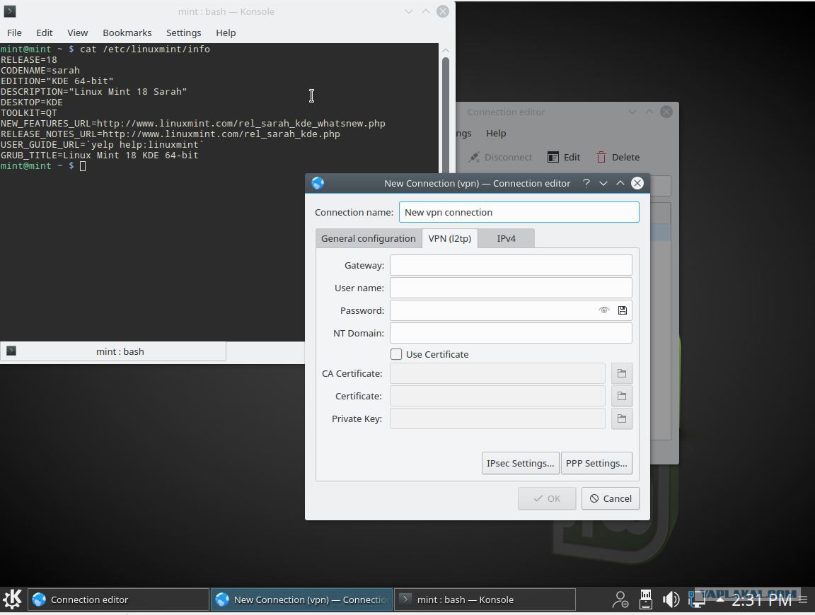Open Help menu in Connection editor window
The height and width of the screenshot is (615, 815).
click(x=496, y=134)
